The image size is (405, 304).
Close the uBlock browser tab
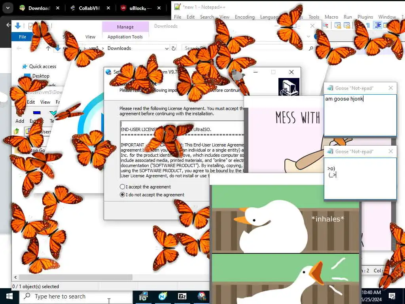[x=159, y=8]
